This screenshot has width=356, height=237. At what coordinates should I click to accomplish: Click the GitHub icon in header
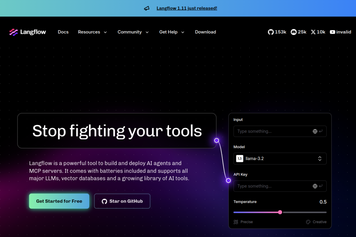tap(271, 32)
